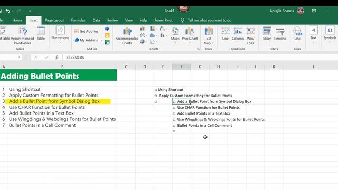
Task: Click Get Add-ins
Action: (x=87, y=31)
